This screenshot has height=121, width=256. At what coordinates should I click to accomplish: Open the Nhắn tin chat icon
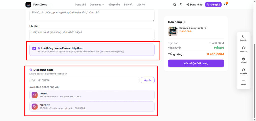click(x=243, y=48)
